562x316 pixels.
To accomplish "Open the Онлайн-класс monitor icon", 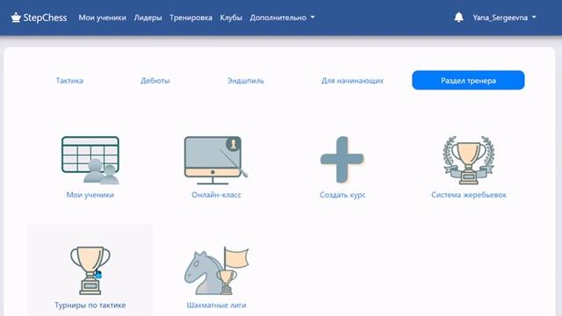I will (x=216, y=160).
